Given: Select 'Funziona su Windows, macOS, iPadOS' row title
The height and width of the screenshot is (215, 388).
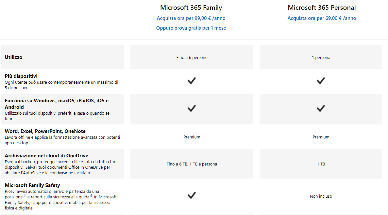Looking at the screenshot, I should tap(57, 104).
